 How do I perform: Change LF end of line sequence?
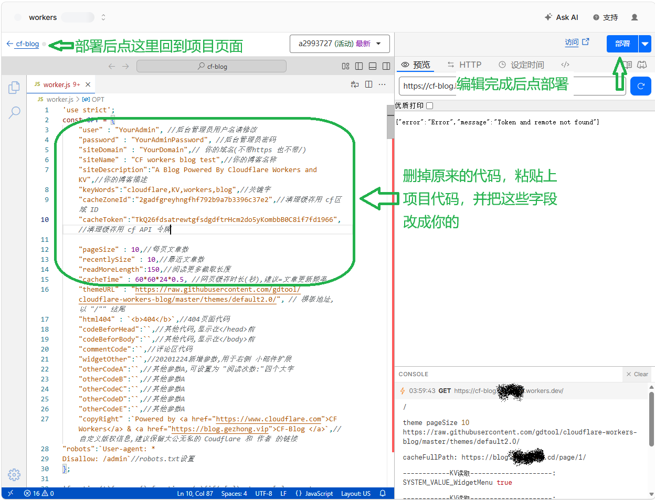(x=283, y=493)
